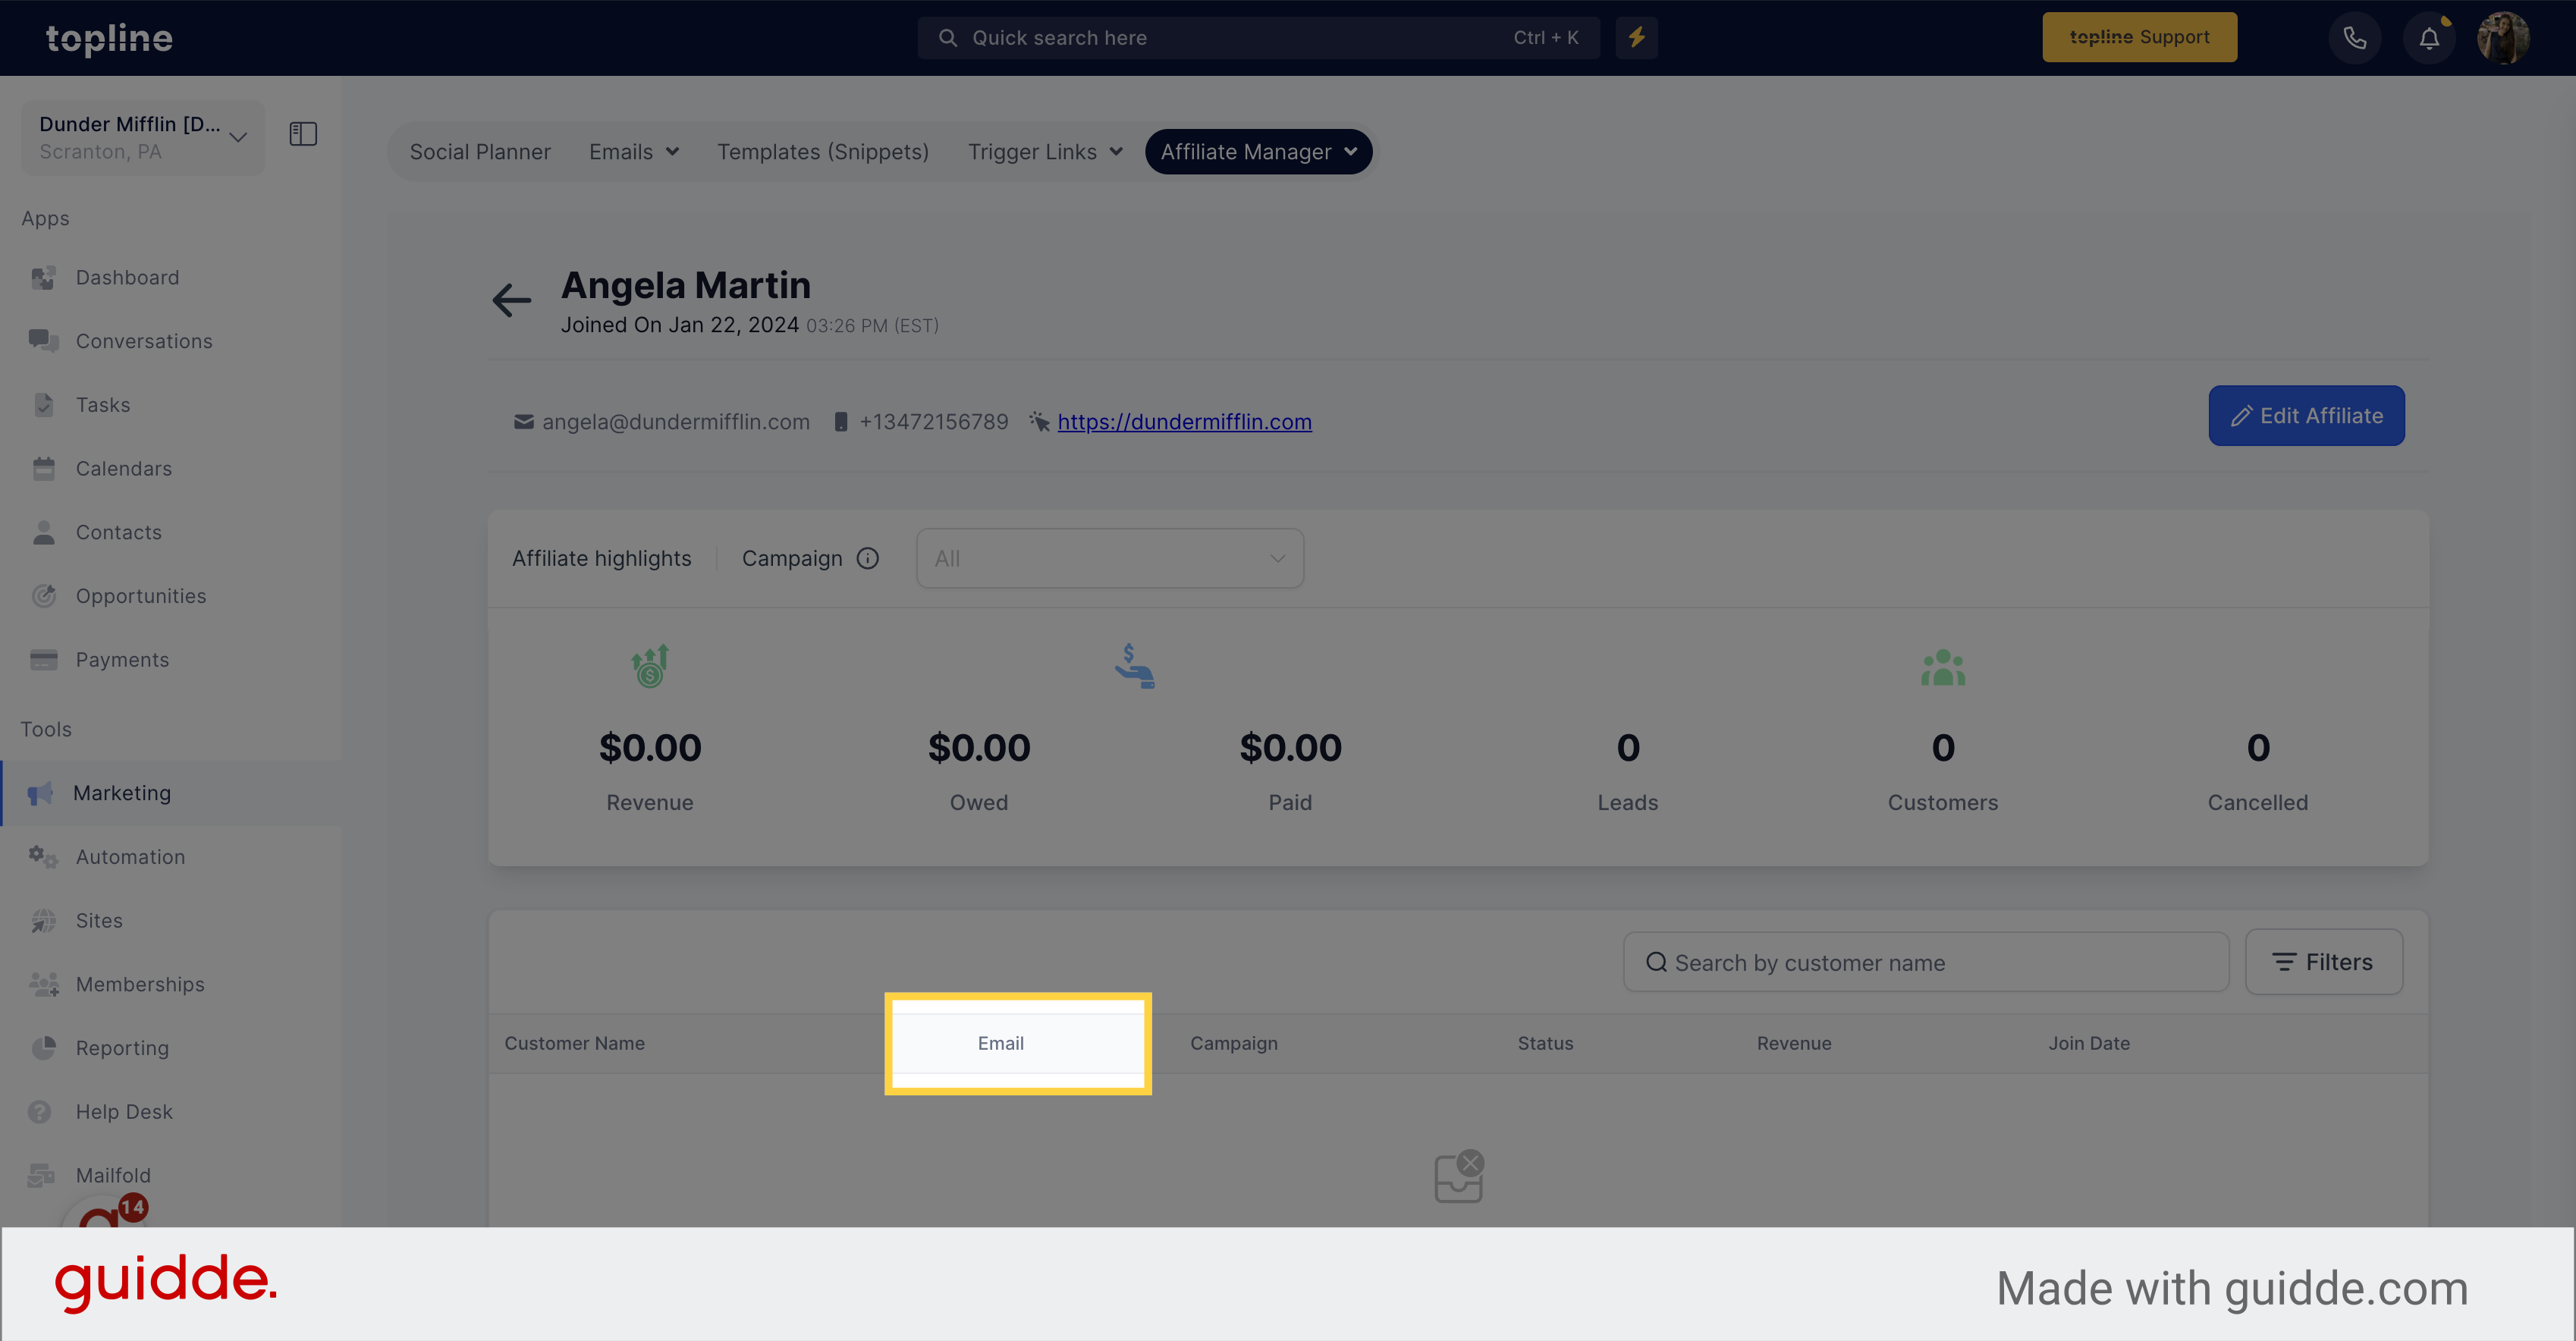Expand the Dunder Mifflin location switcher
The image size is (2576, 1341).
click(x=143, y=137)
